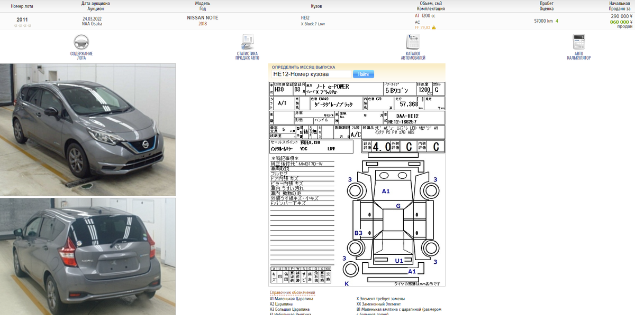The height and width of the screenshot is (315, 635).
Task: Click the 'Объем, см3' column header
Action: click(x=431, y=3)
